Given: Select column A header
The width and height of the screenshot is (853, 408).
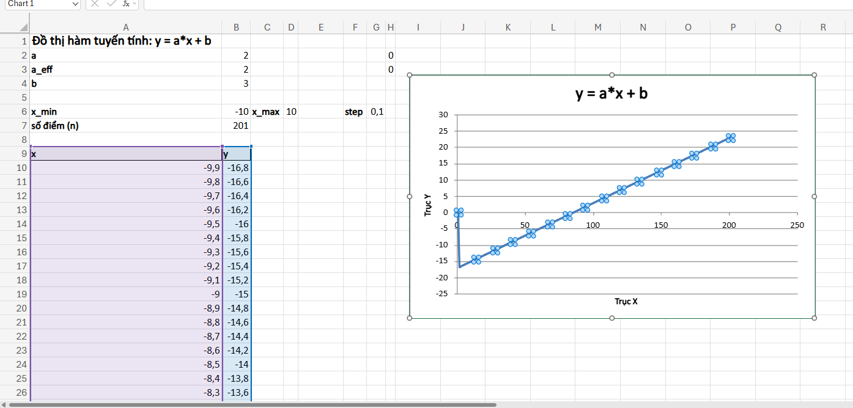Looking at the screenshot, I should (125, 27).
